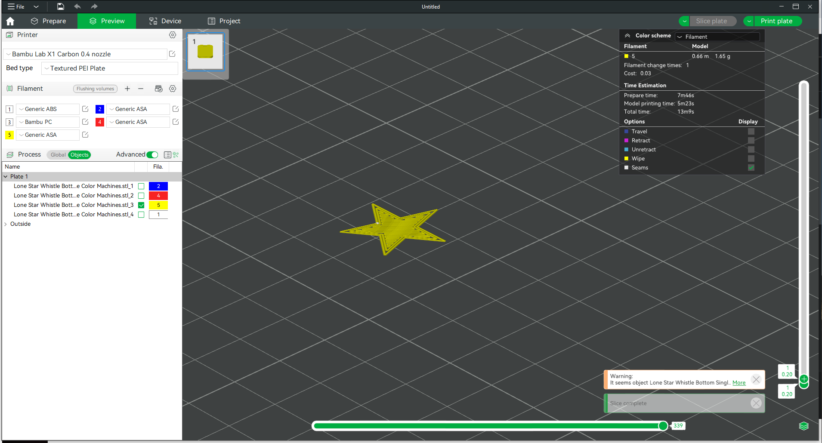Screen dimensions: 822x443
Task: Enable the Travel display checkbox
Action: (x=751, y=132)
